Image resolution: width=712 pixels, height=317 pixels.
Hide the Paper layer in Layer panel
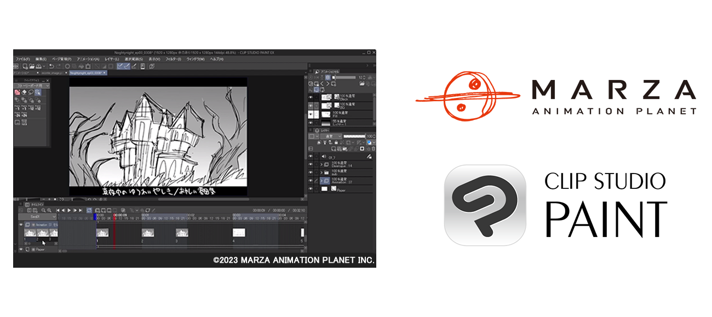[310, 189]
